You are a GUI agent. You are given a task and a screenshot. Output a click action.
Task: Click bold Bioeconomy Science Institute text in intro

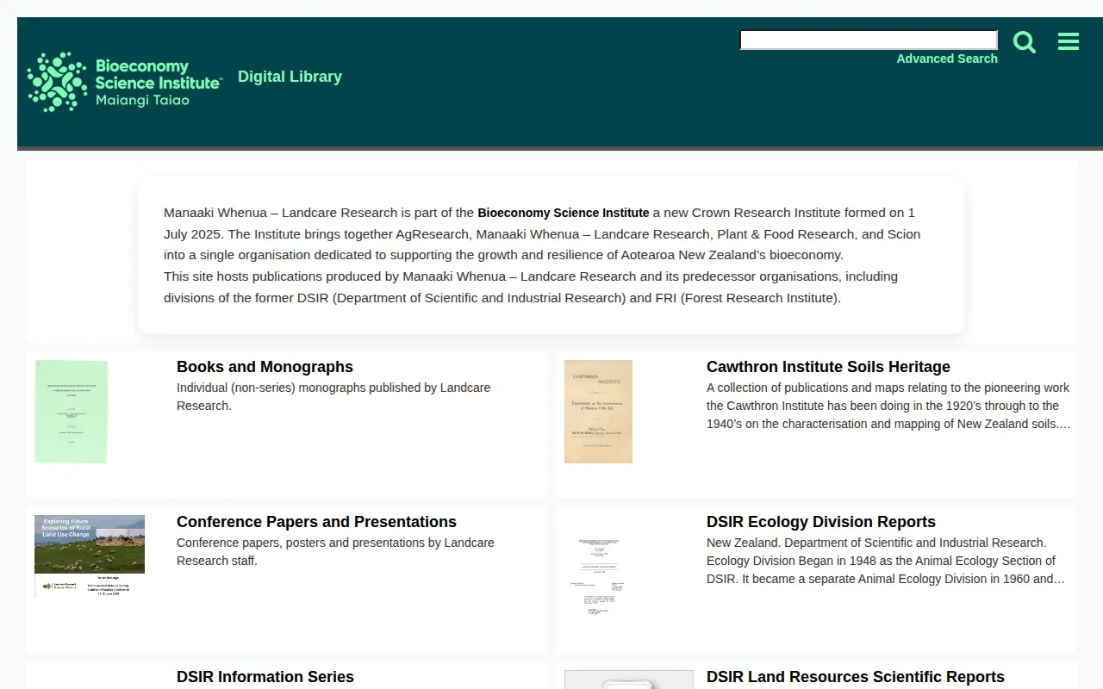(x=564, y=213)
